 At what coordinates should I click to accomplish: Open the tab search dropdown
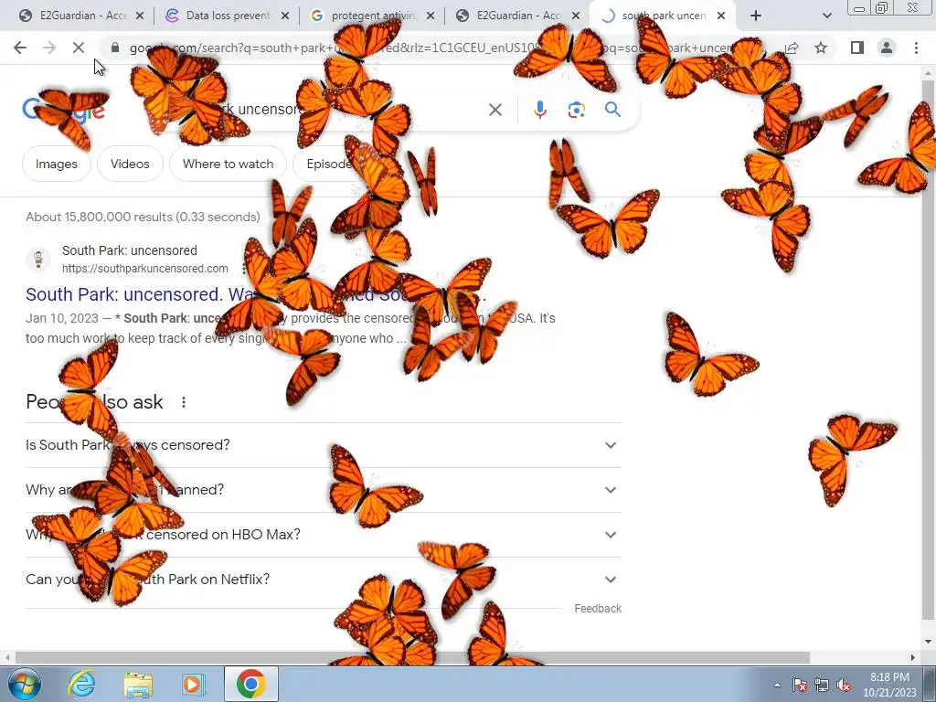coord(826,16)
